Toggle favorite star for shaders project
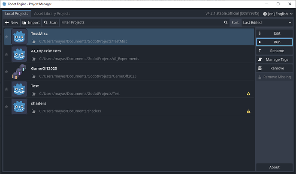The image size is (296, 174). tap(6, 107)
